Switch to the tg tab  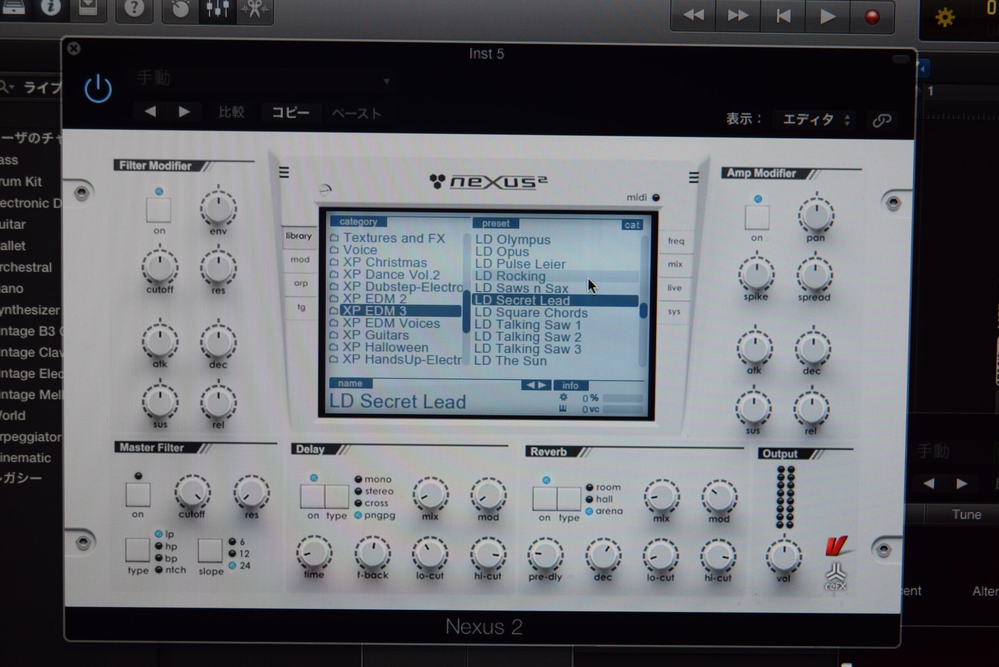[302, 307]
